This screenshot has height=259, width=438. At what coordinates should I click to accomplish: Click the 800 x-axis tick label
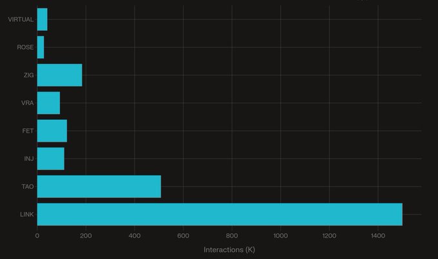coord(232,236)
